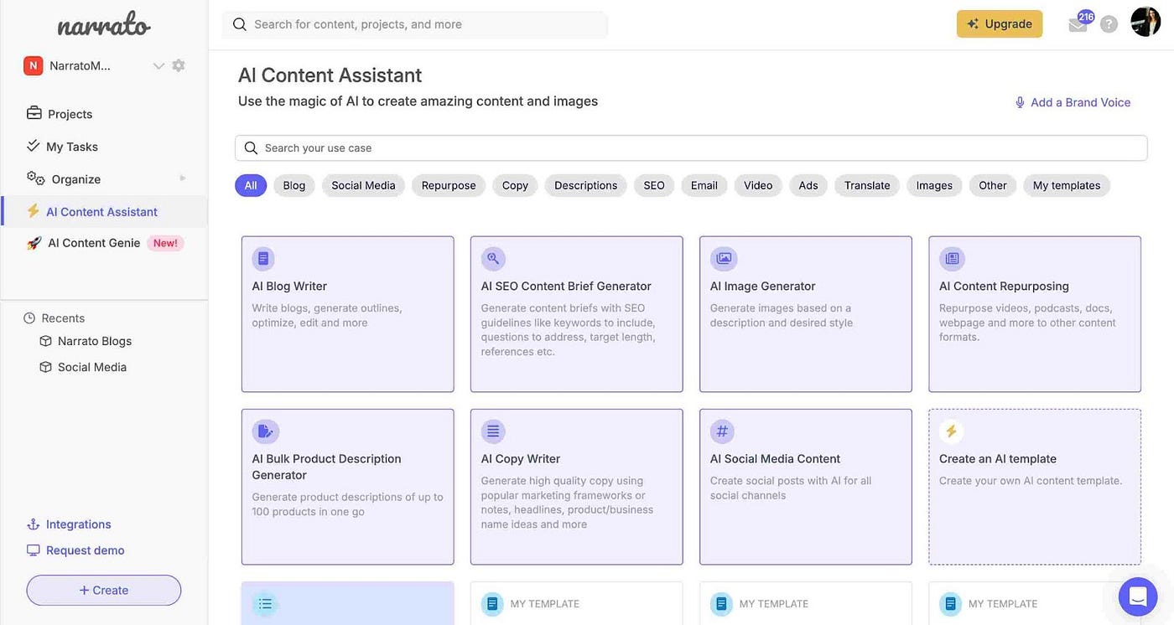The width and height of the screenshot is (1174, 625).
Task: Click the Search your use case field
Action: tap(691, 147)
